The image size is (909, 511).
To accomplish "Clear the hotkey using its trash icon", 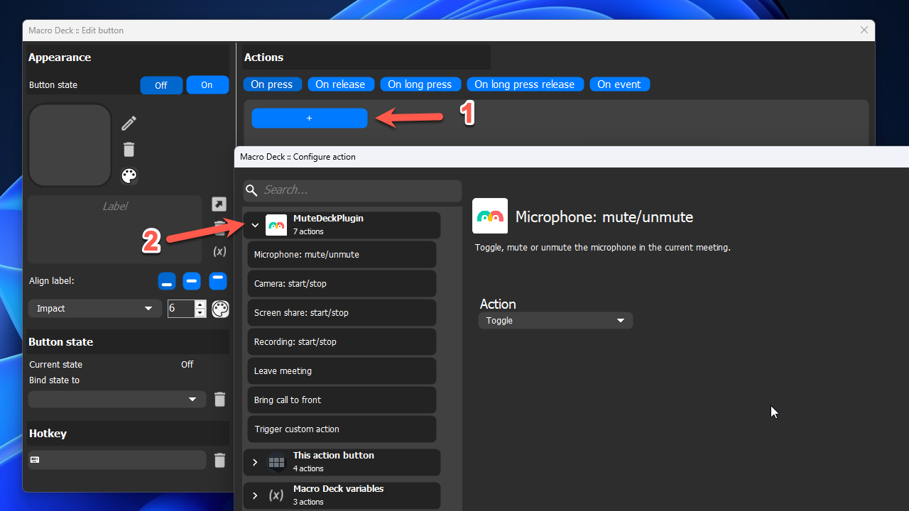I will pyautogui.click(x=219, y=460).
